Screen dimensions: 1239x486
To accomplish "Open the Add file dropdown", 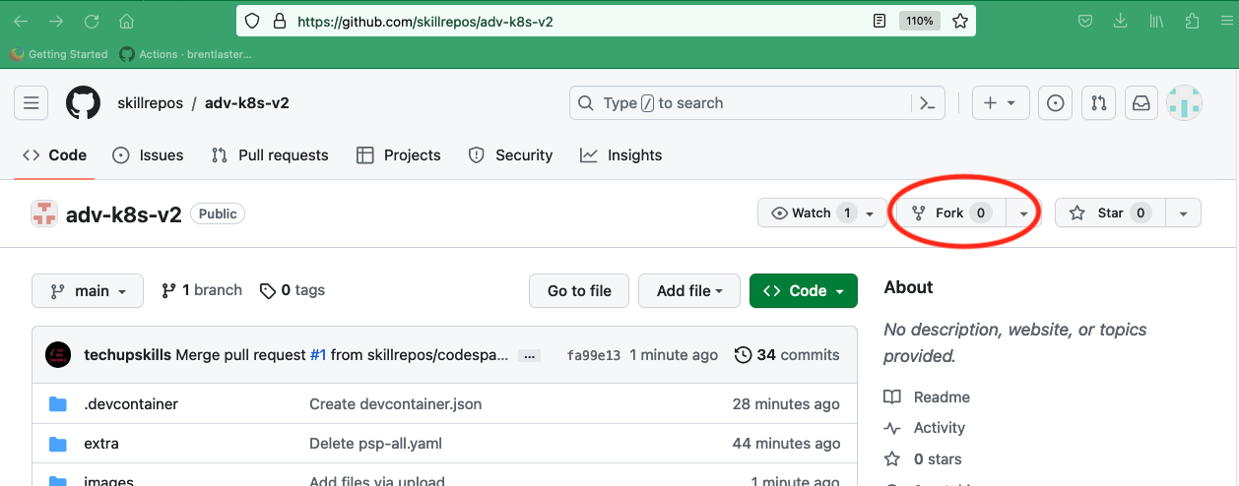I will [x=689, y=291].
